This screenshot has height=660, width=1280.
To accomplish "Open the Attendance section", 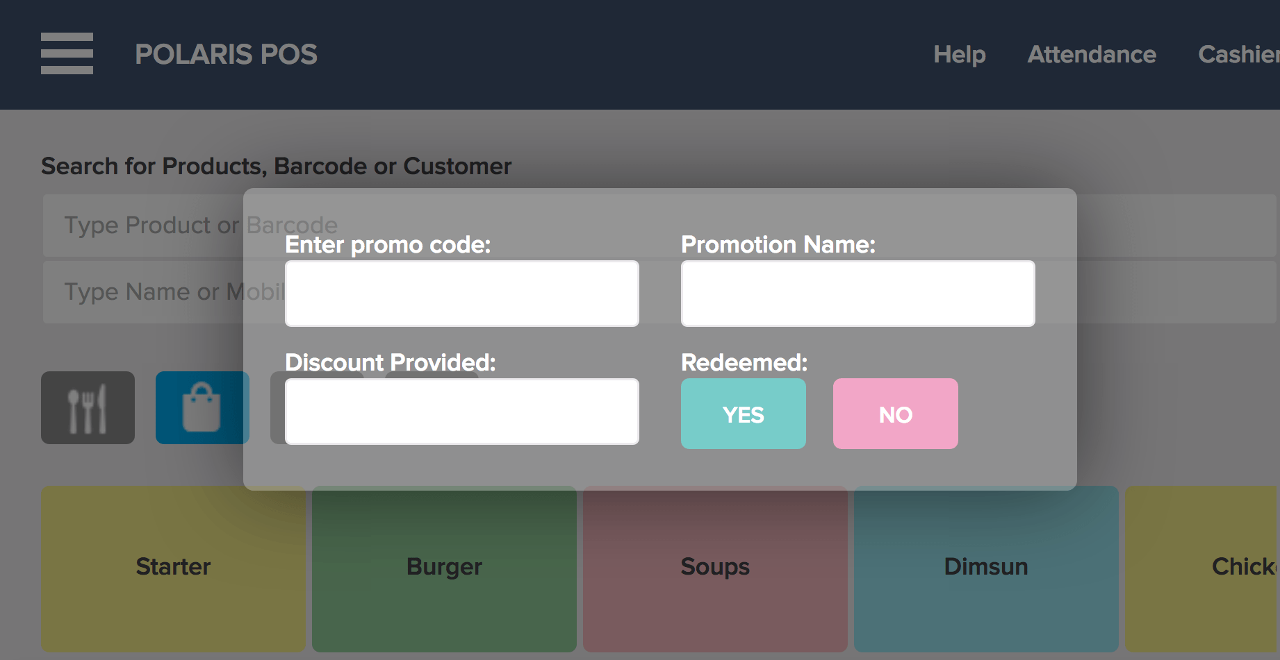I will tap(1092, 54).
